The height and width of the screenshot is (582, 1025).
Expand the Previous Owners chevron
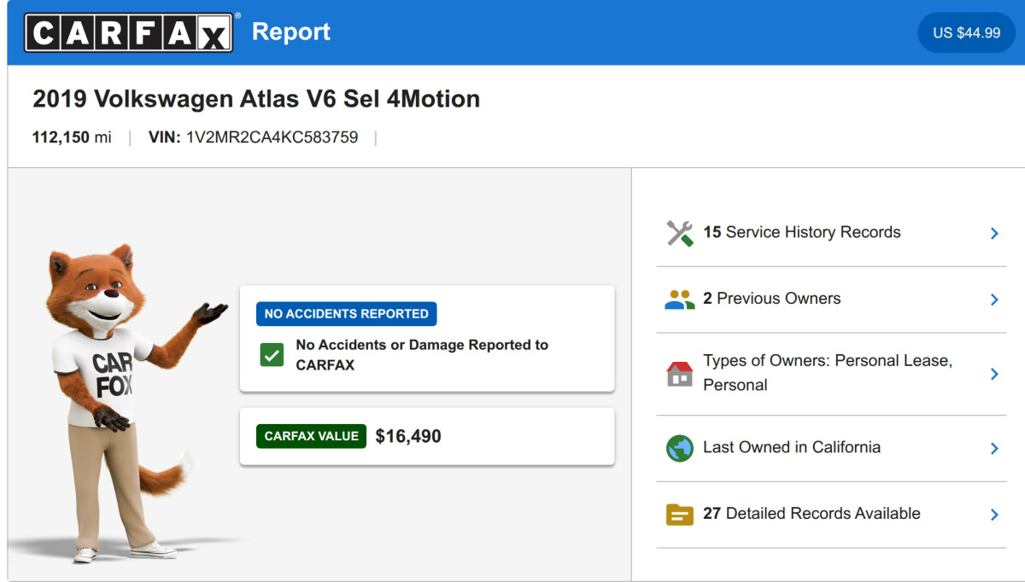click(x=994, y=300)
